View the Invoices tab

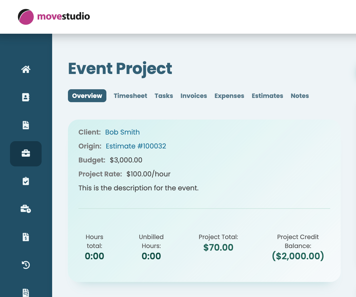click(194, 96)
